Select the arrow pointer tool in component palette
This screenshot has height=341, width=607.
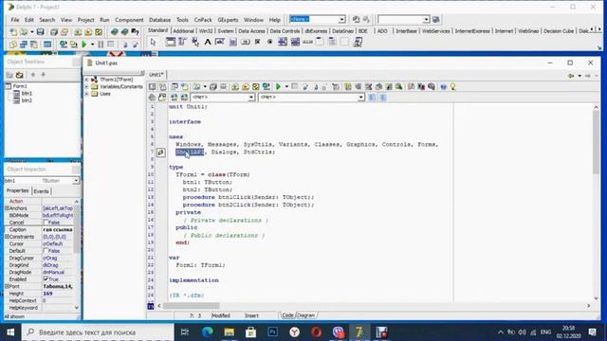(x=153, y=42)
